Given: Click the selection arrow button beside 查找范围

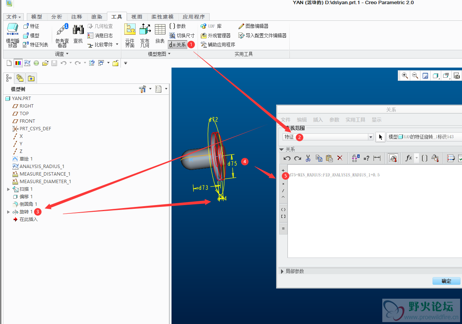Looking at the screenshot, I should (x=381, y=137).
